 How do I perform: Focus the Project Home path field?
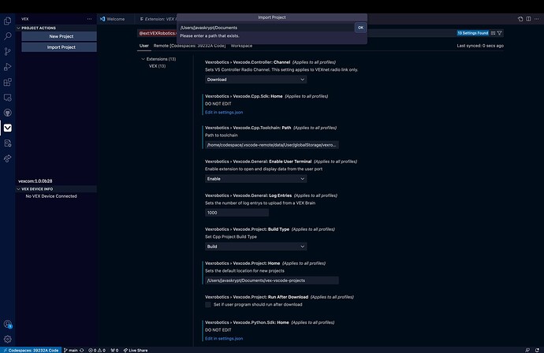pos(272,281)
